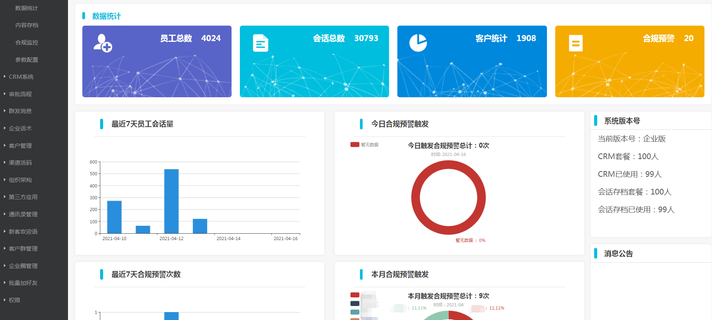Toggle the red legend swatch in monthly chart
712x320 pixels.
pyautogui.click(x=355, y=295)
